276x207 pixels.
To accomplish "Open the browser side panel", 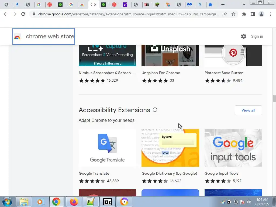I will click(x=253, y=14).
